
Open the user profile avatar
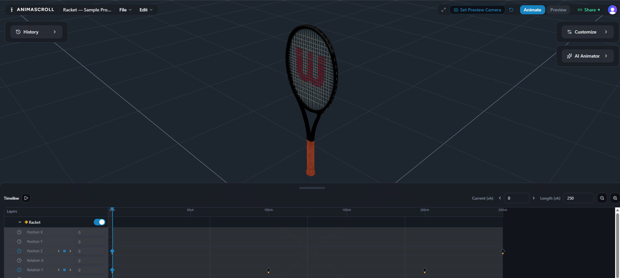click(612, 10)
